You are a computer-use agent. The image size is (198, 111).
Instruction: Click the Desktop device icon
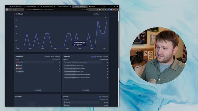65,102
